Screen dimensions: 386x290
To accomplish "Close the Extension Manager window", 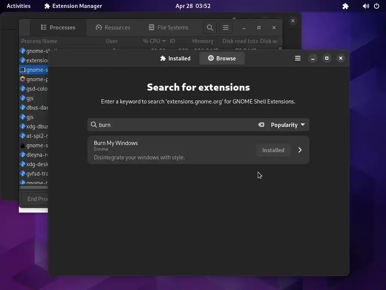I will pyautogui.click(x=341, y=59).
